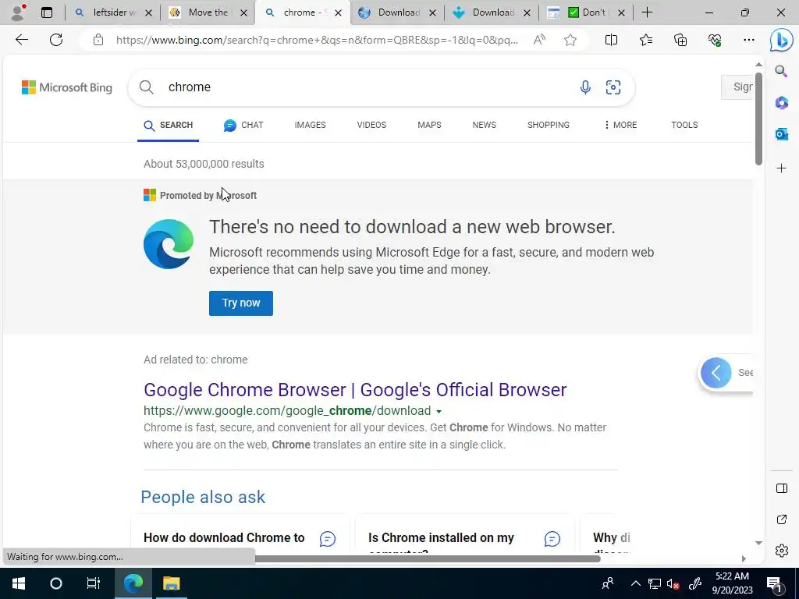Show hidden system tray icons
This screenshot has height=599, width=799.
point(635,583)
